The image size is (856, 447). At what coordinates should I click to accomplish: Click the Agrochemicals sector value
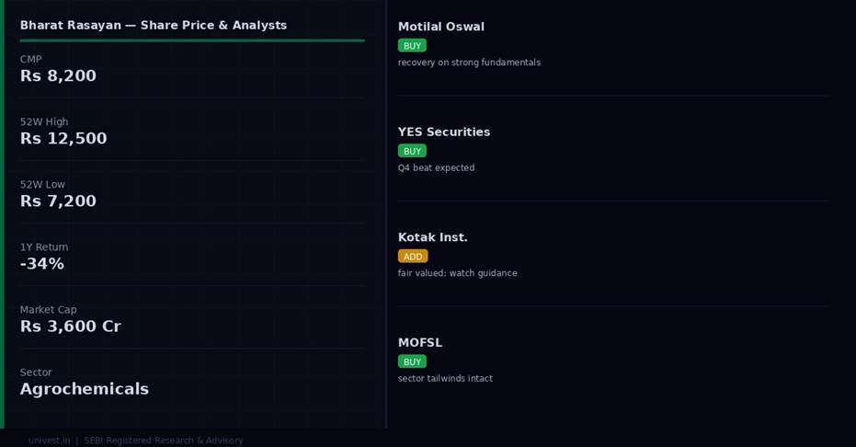84,389
